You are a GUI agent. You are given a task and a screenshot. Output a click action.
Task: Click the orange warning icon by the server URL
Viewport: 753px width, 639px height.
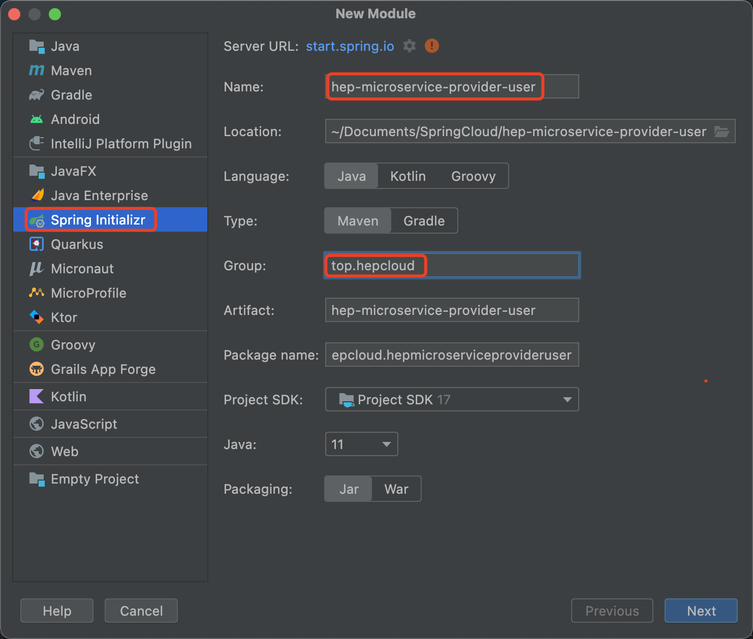pyautogui.click(x=431, y=46)
